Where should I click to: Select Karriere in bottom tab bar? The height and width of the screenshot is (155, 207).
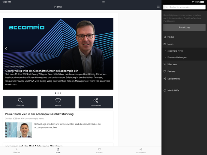(x=99, y=151)
